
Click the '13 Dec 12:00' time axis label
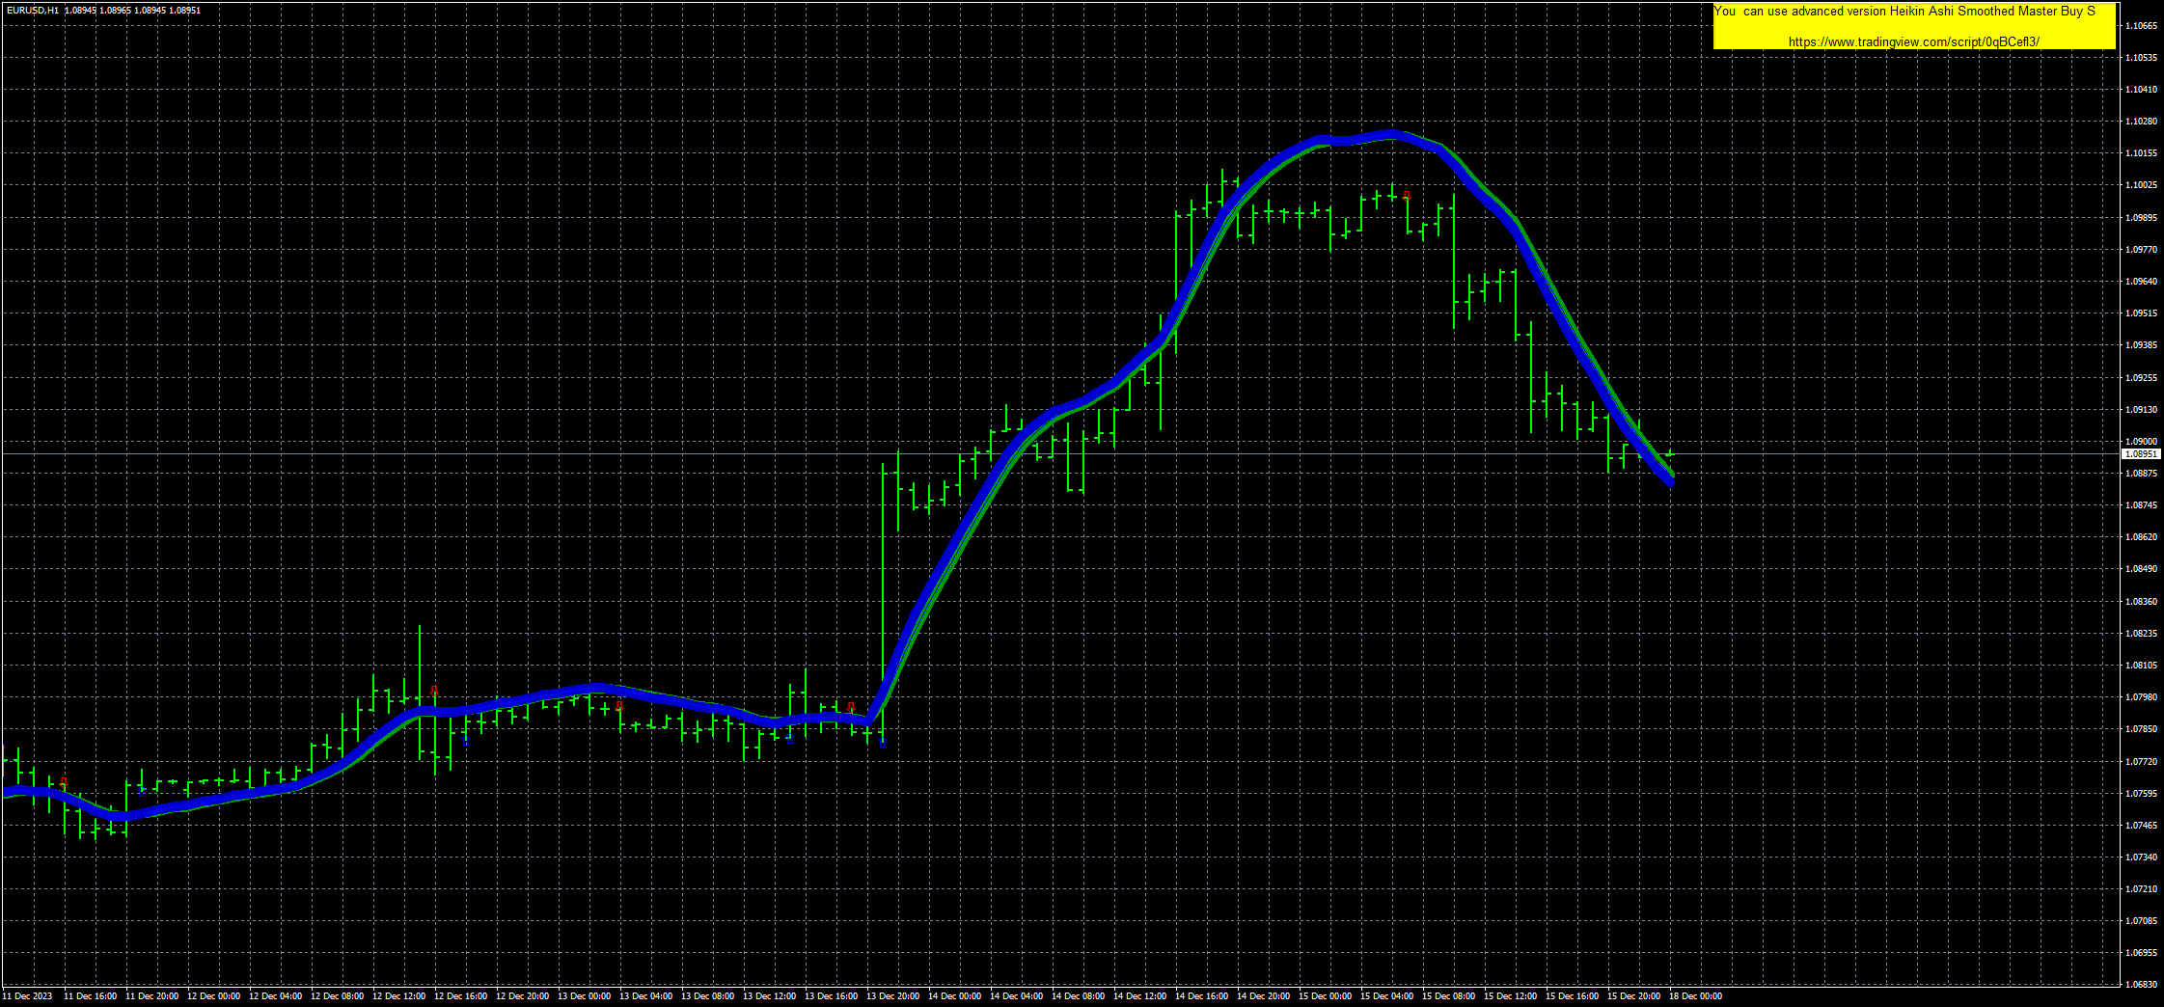(x=769, y=996)
